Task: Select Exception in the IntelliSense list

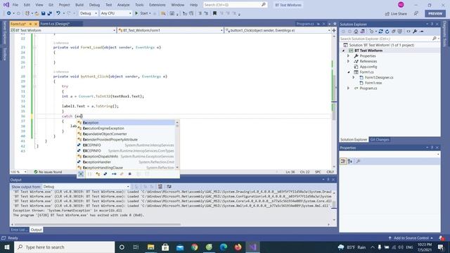Action: (x=126, y=123)
